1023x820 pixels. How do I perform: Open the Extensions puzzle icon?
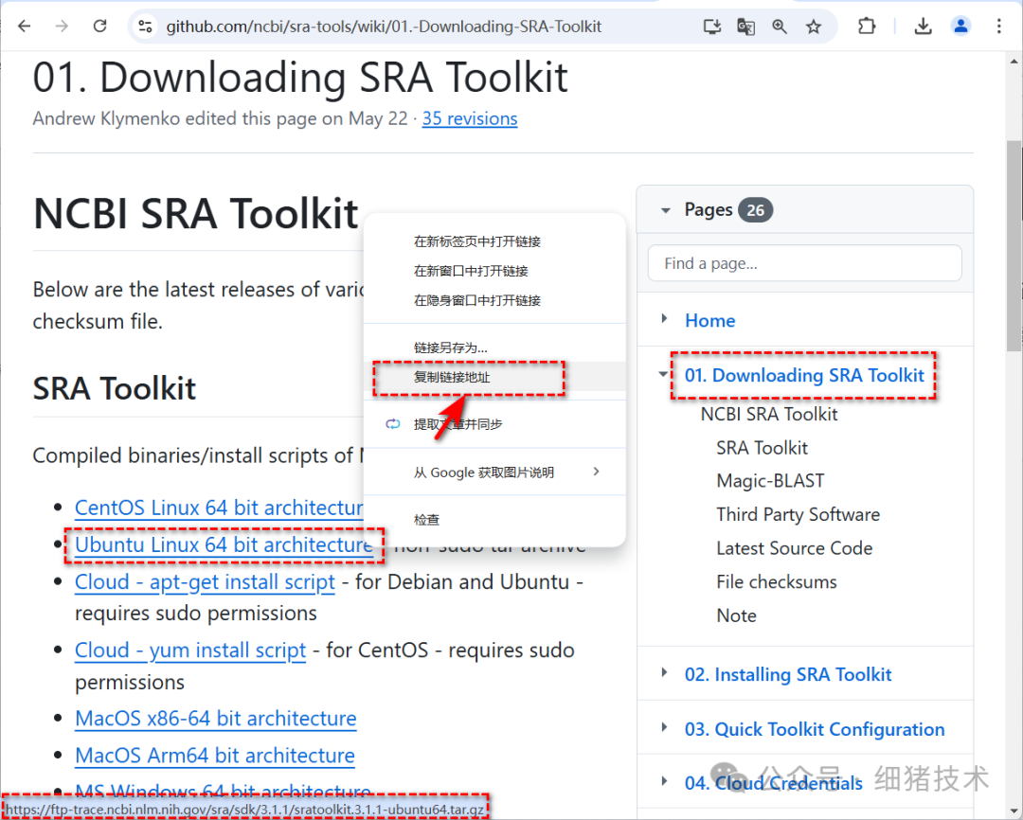[866, 26]
